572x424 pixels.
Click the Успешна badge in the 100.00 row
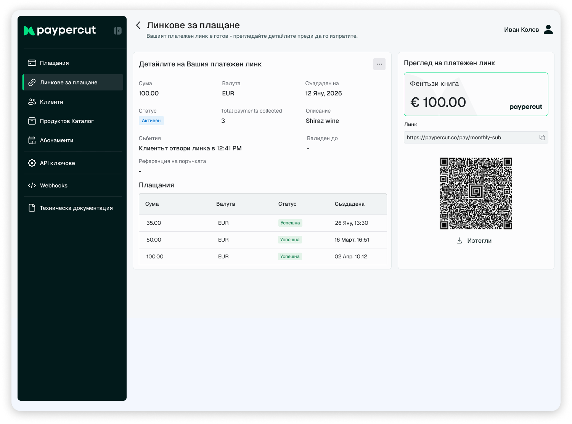(x=290, y=256)
